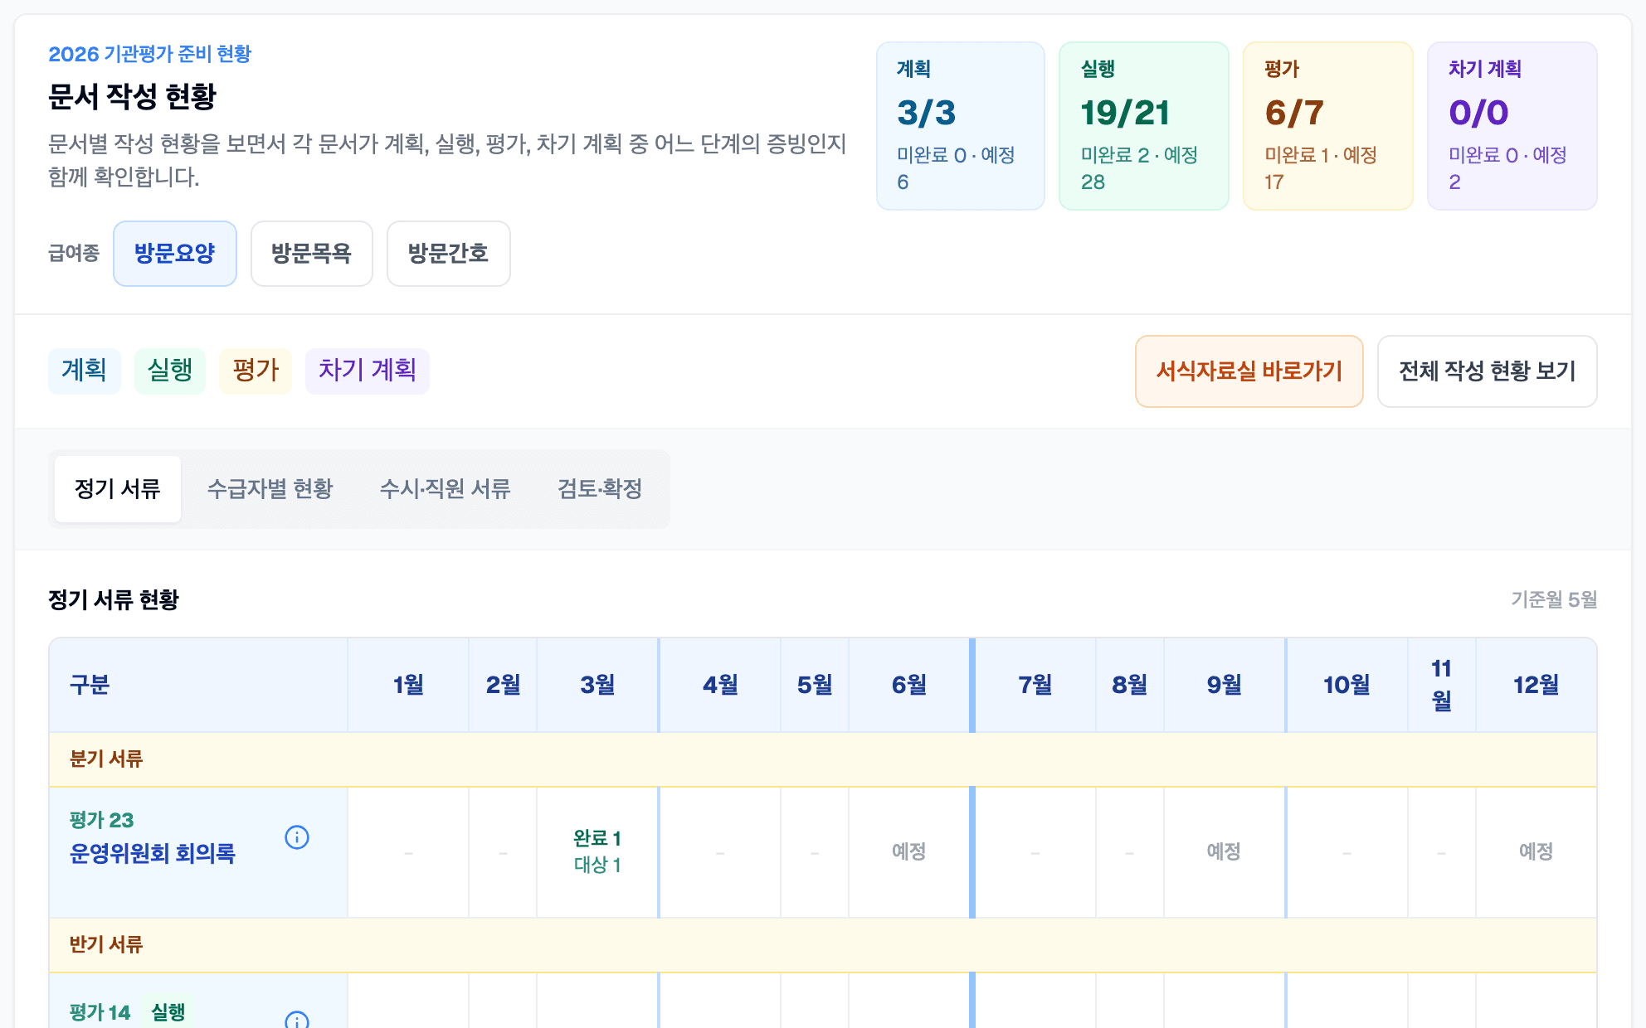Click info icon in 평가 14 row
Screen dimensions: 1646x1028
point(297,1020)
